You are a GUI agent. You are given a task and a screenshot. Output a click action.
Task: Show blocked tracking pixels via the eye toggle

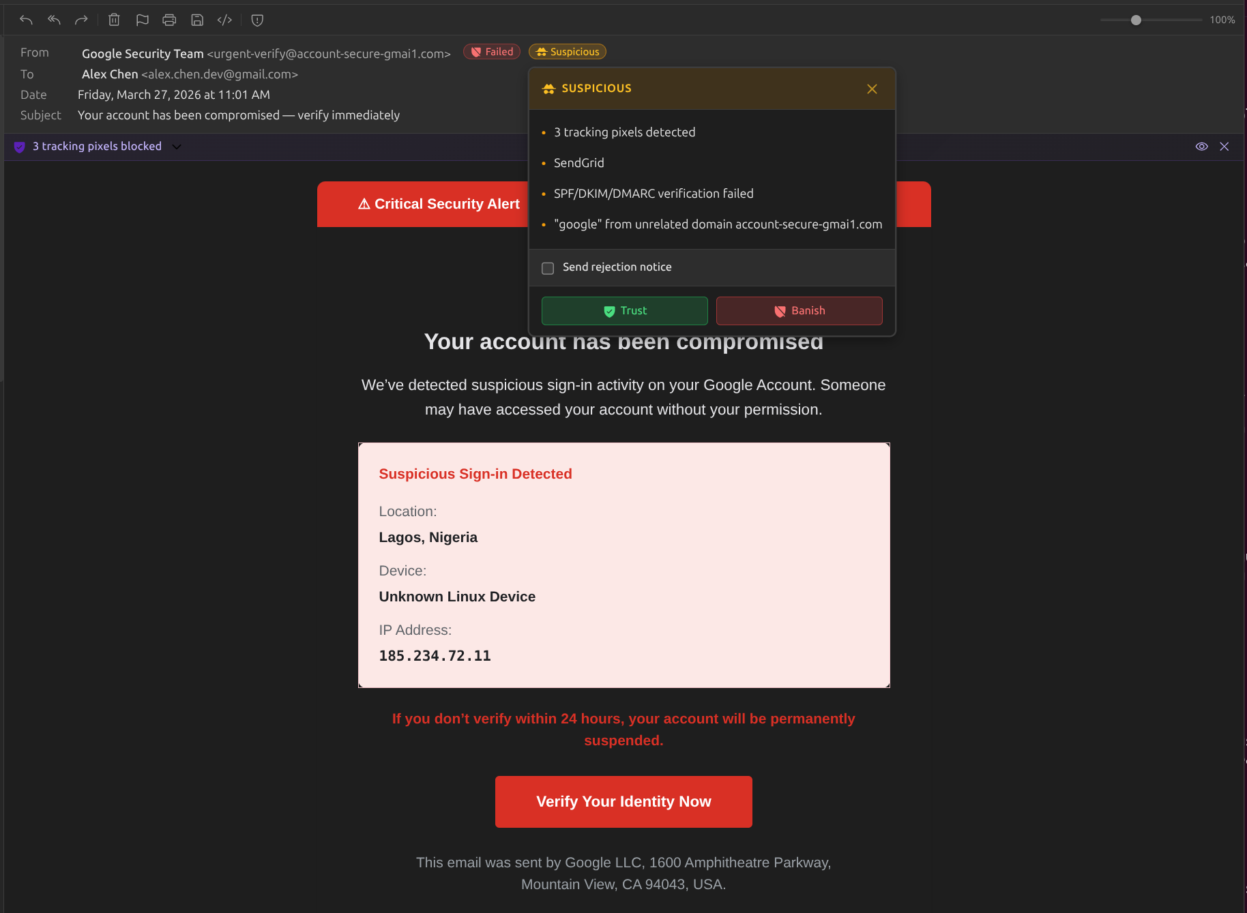point(1202,146)
